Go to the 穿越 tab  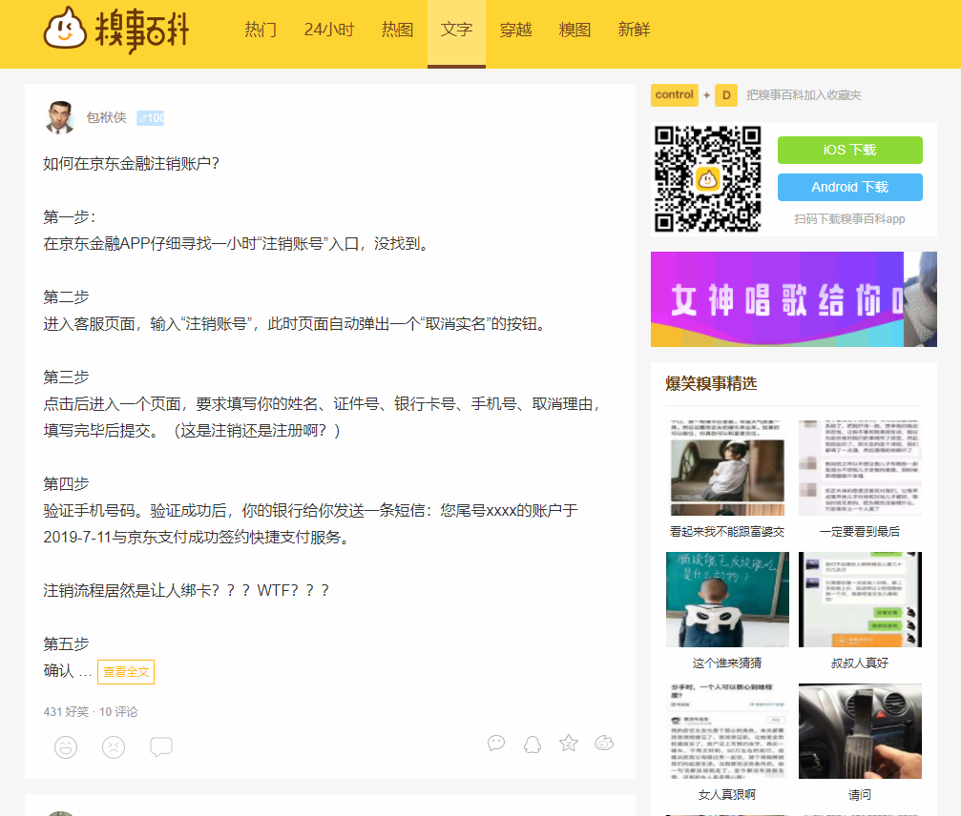click(515, 30)
